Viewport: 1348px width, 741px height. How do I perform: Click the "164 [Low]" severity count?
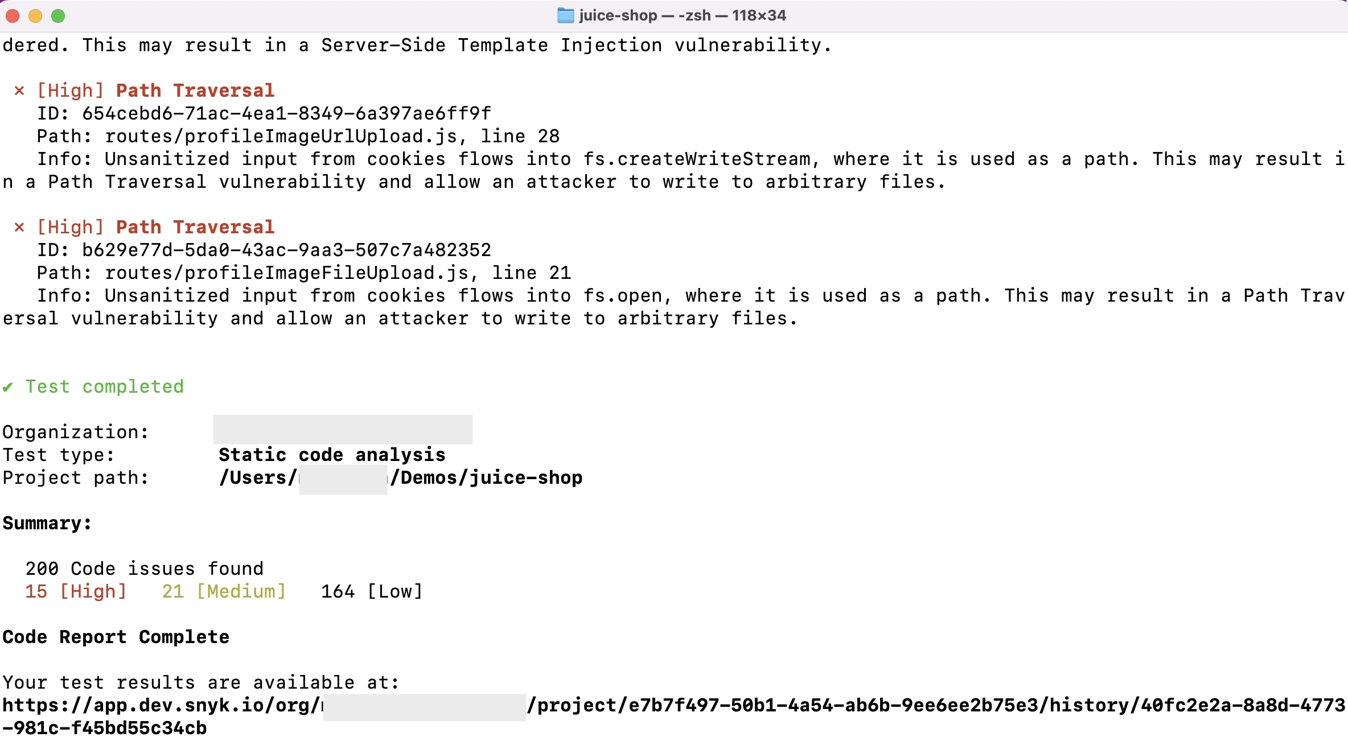click(372, 592)
